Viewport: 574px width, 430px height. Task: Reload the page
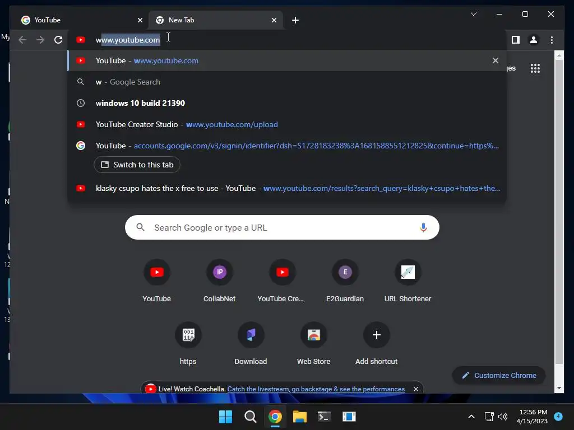click(x=58, y=40)
